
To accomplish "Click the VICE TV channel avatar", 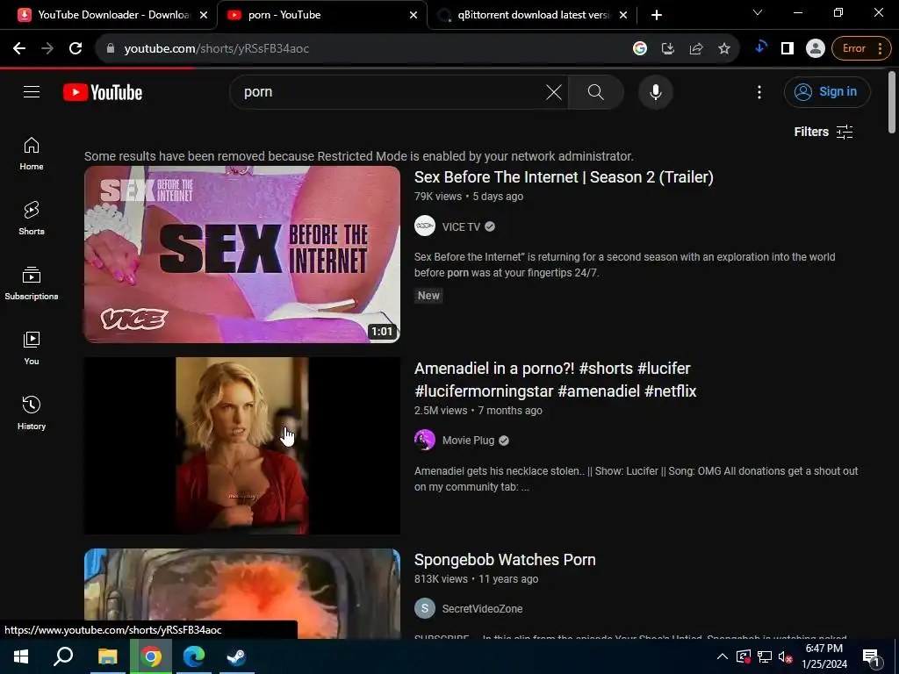I will point(425,226).
